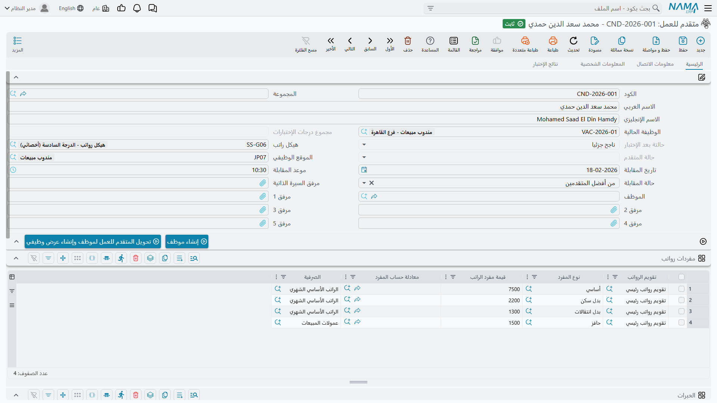Viewport: 717px width, 403px height.
Task: Go to الأول first record
Action: click(390, 41)
